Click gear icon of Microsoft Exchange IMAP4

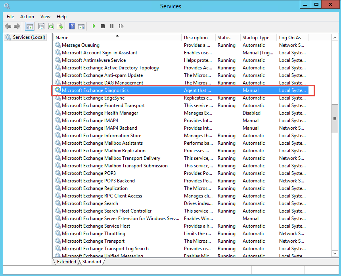pyautogui.click(x=57, y=120)
